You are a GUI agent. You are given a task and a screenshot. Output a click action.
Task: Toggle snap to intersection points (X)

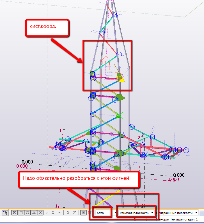40,213
